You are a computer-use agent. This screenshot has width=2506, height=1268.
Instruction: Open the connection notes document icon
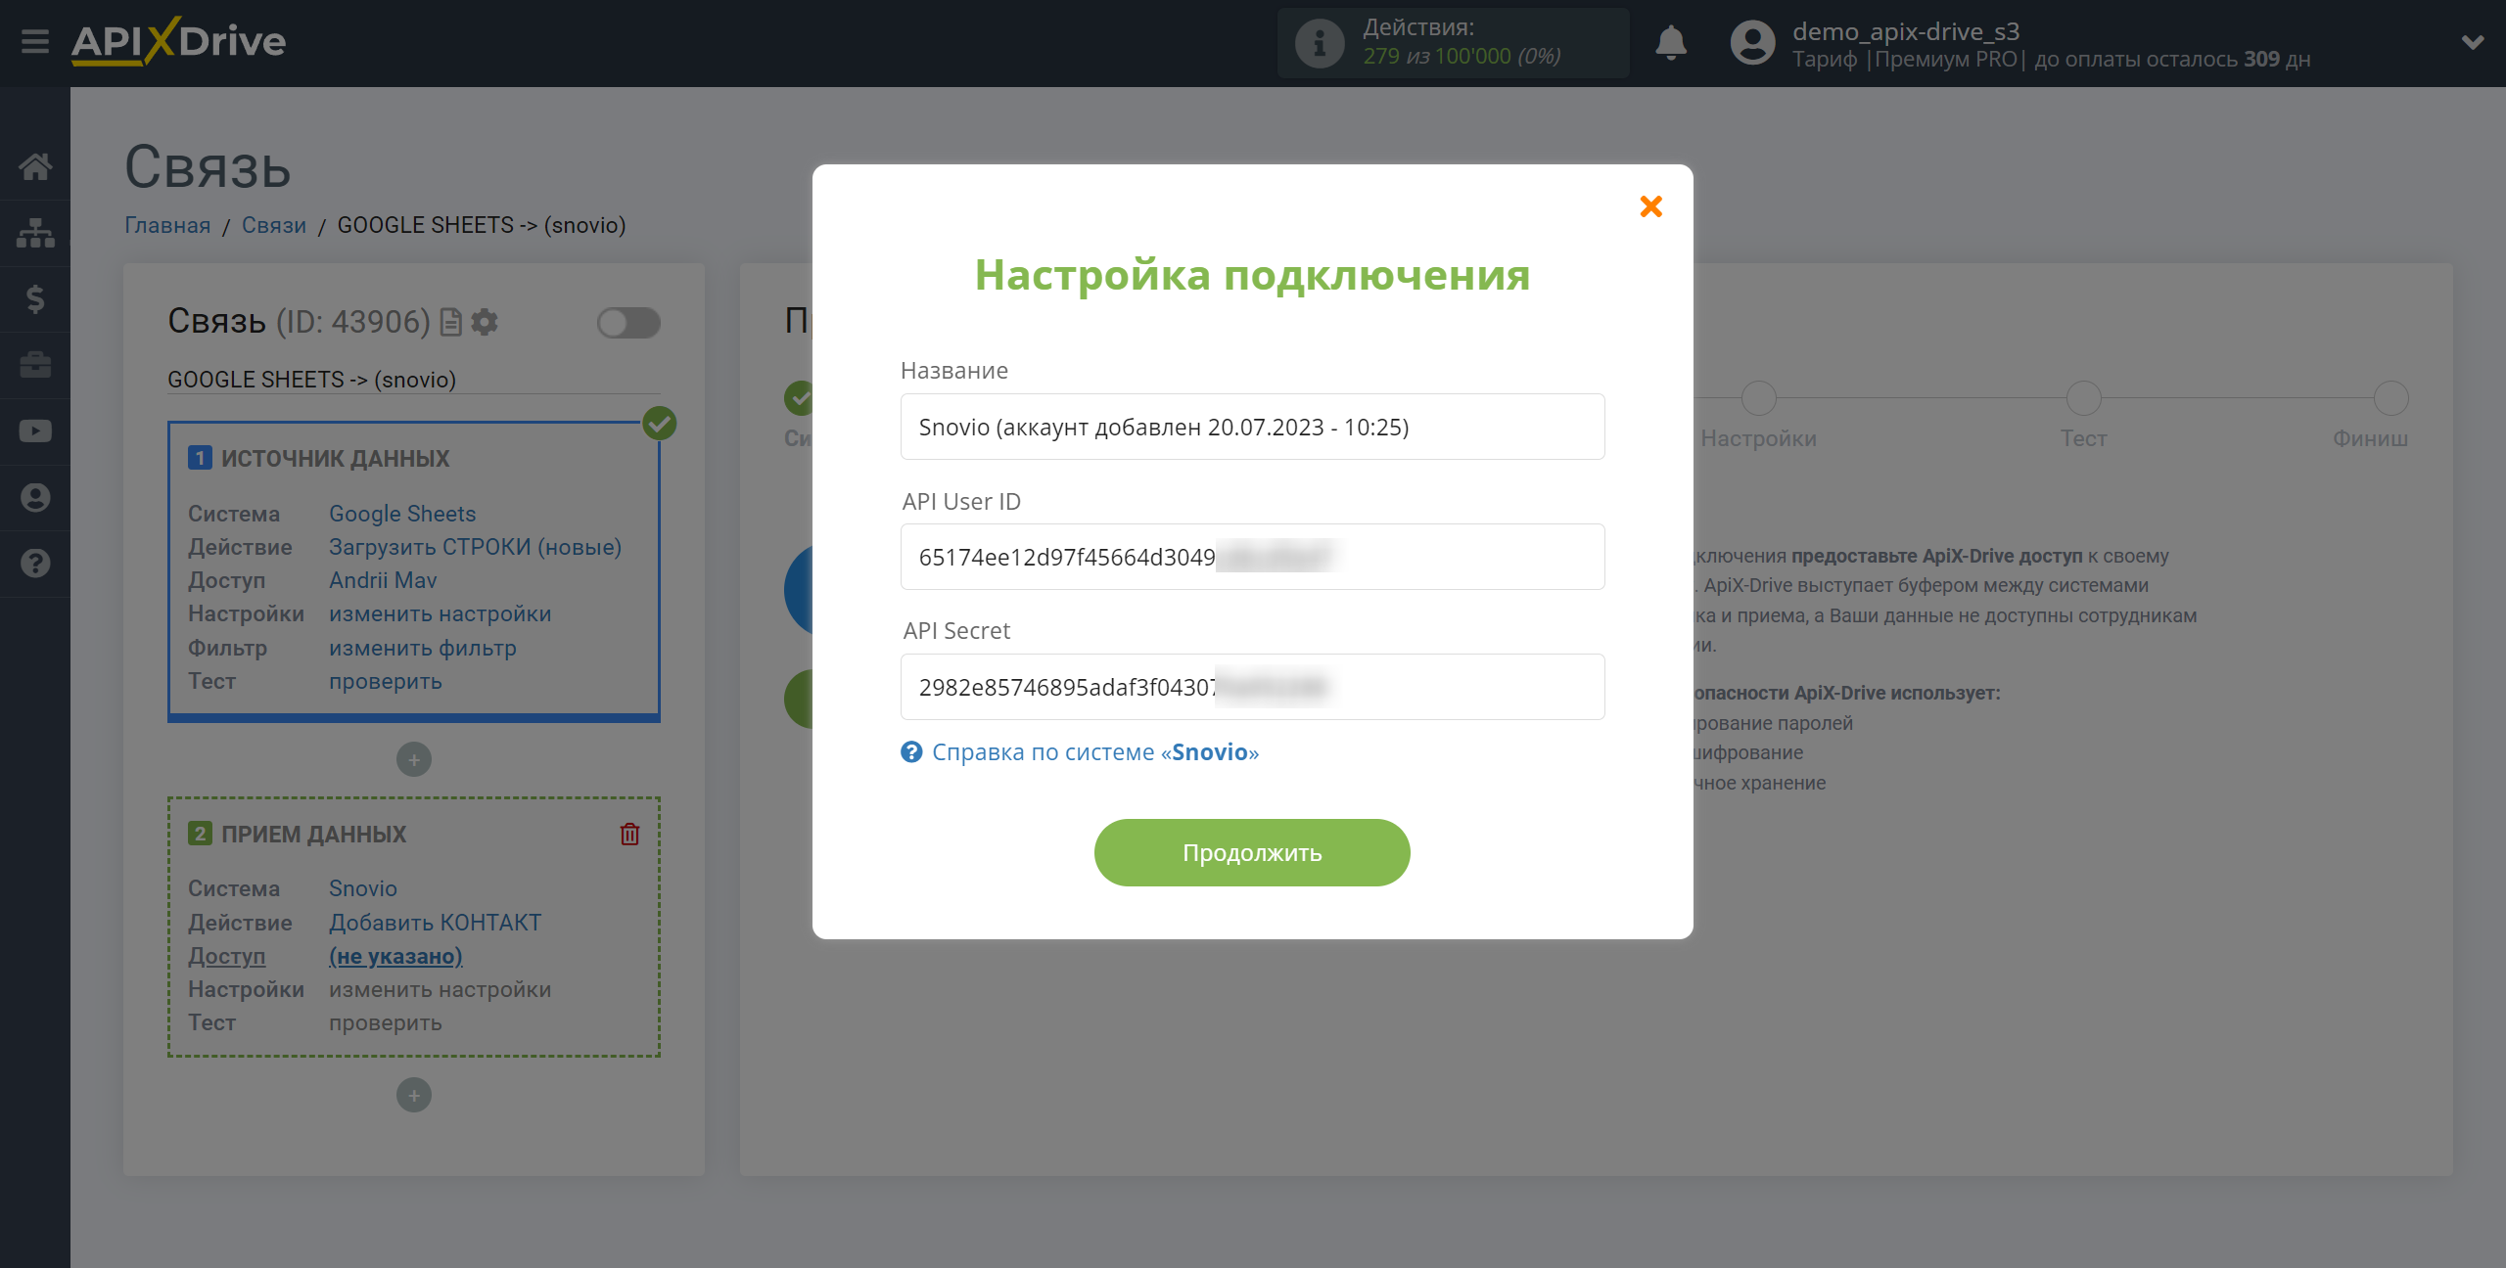pyautogui.click(x=450, y=322)
